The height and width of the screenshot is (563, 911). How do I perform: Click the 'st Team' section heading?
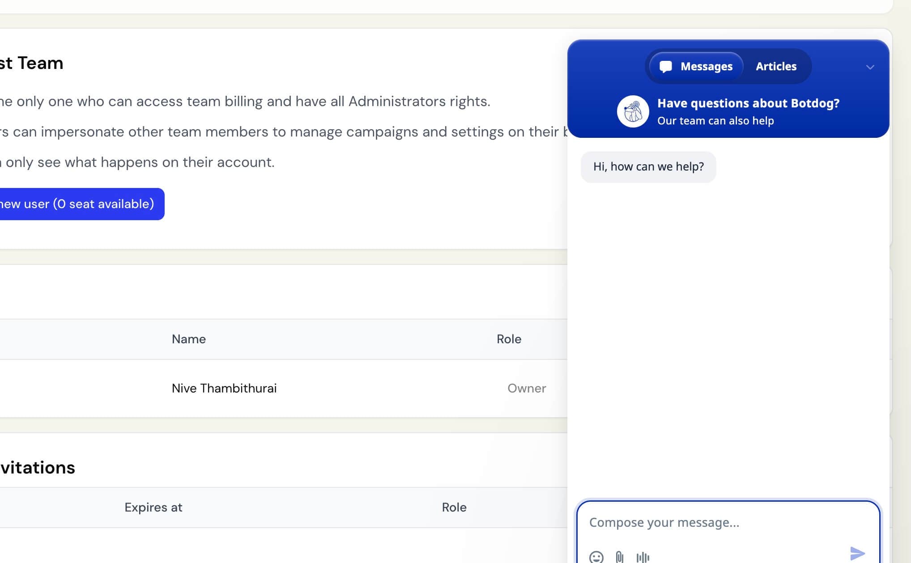point(31,63)
